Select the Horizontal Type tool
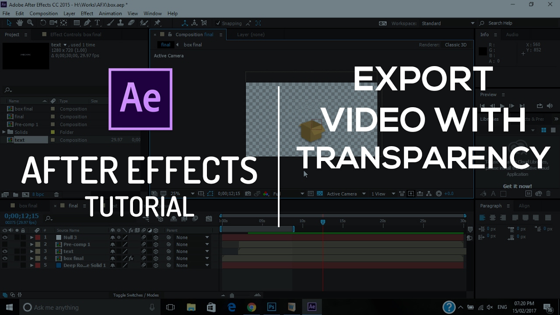Viewport: 560px width, 315px height. 98,23
